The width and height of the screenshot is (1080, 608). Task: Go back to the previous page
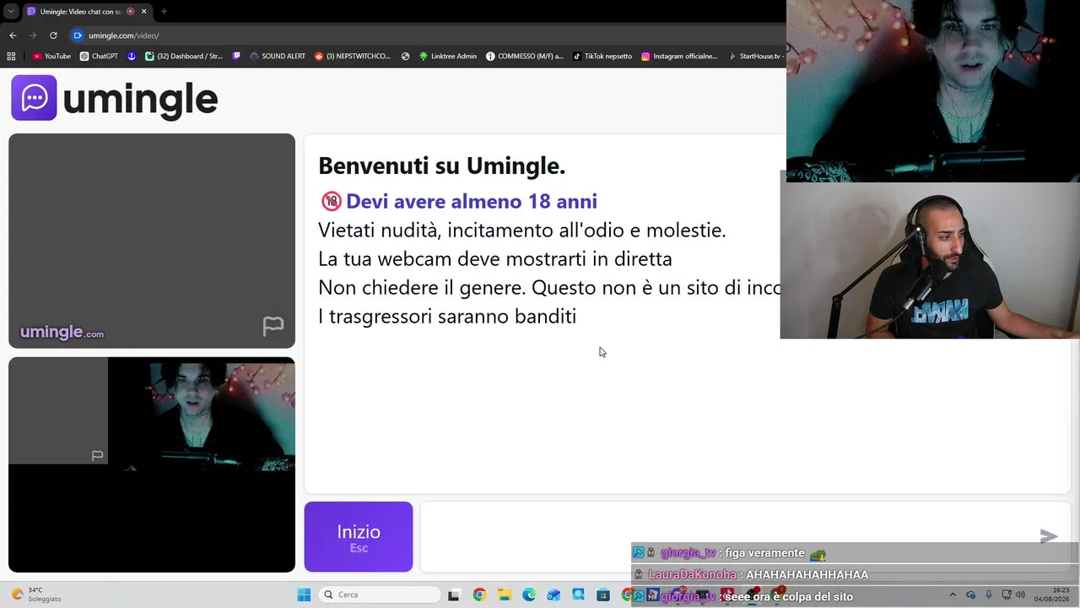point(13,35)
